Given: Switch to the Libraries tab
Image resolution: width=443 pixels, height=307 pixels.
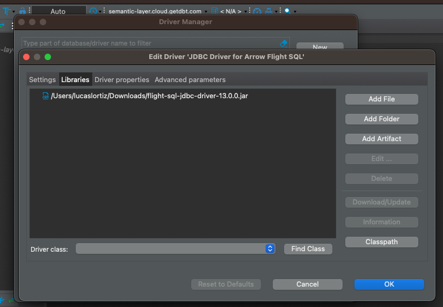Looking at the screenshot, I should [x=75, y=79].
